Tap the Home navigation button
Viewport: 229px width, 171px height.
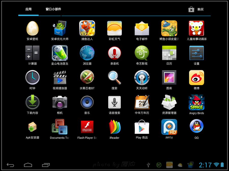coord(28,165)
